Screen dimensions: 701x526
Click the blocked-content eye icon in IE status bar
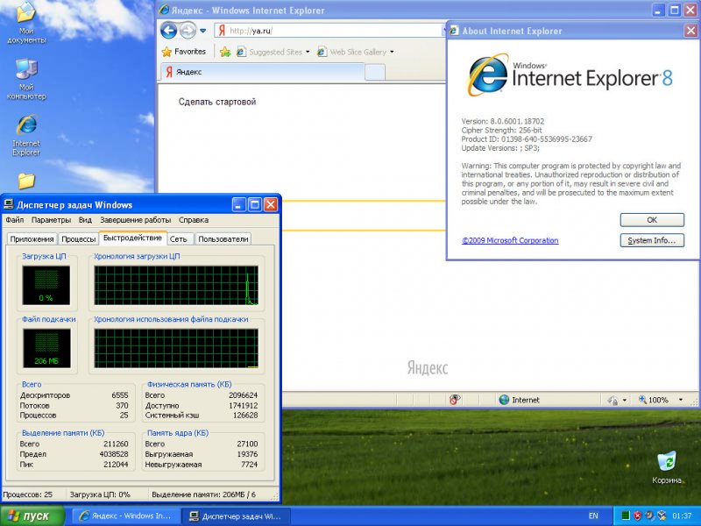click(x=454, y=400)
